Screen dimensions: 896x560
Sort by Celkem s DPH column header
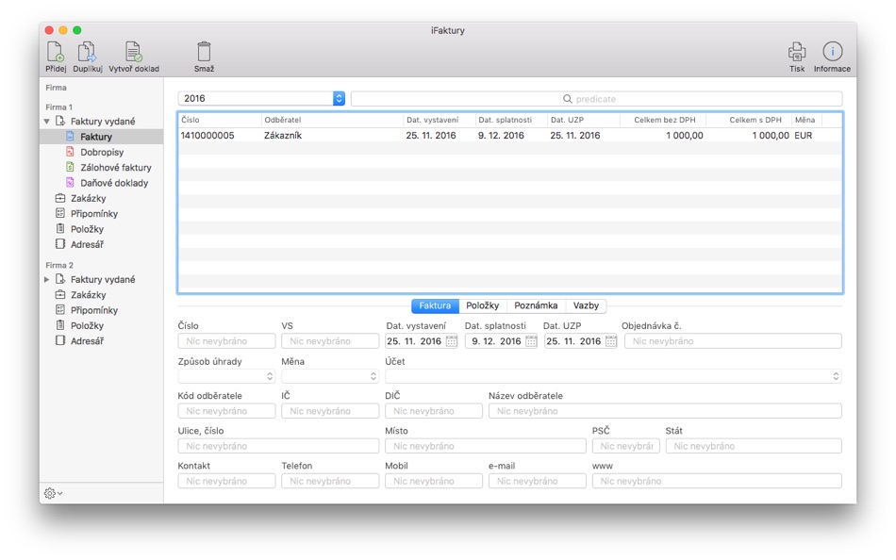(x=749, y=120)
